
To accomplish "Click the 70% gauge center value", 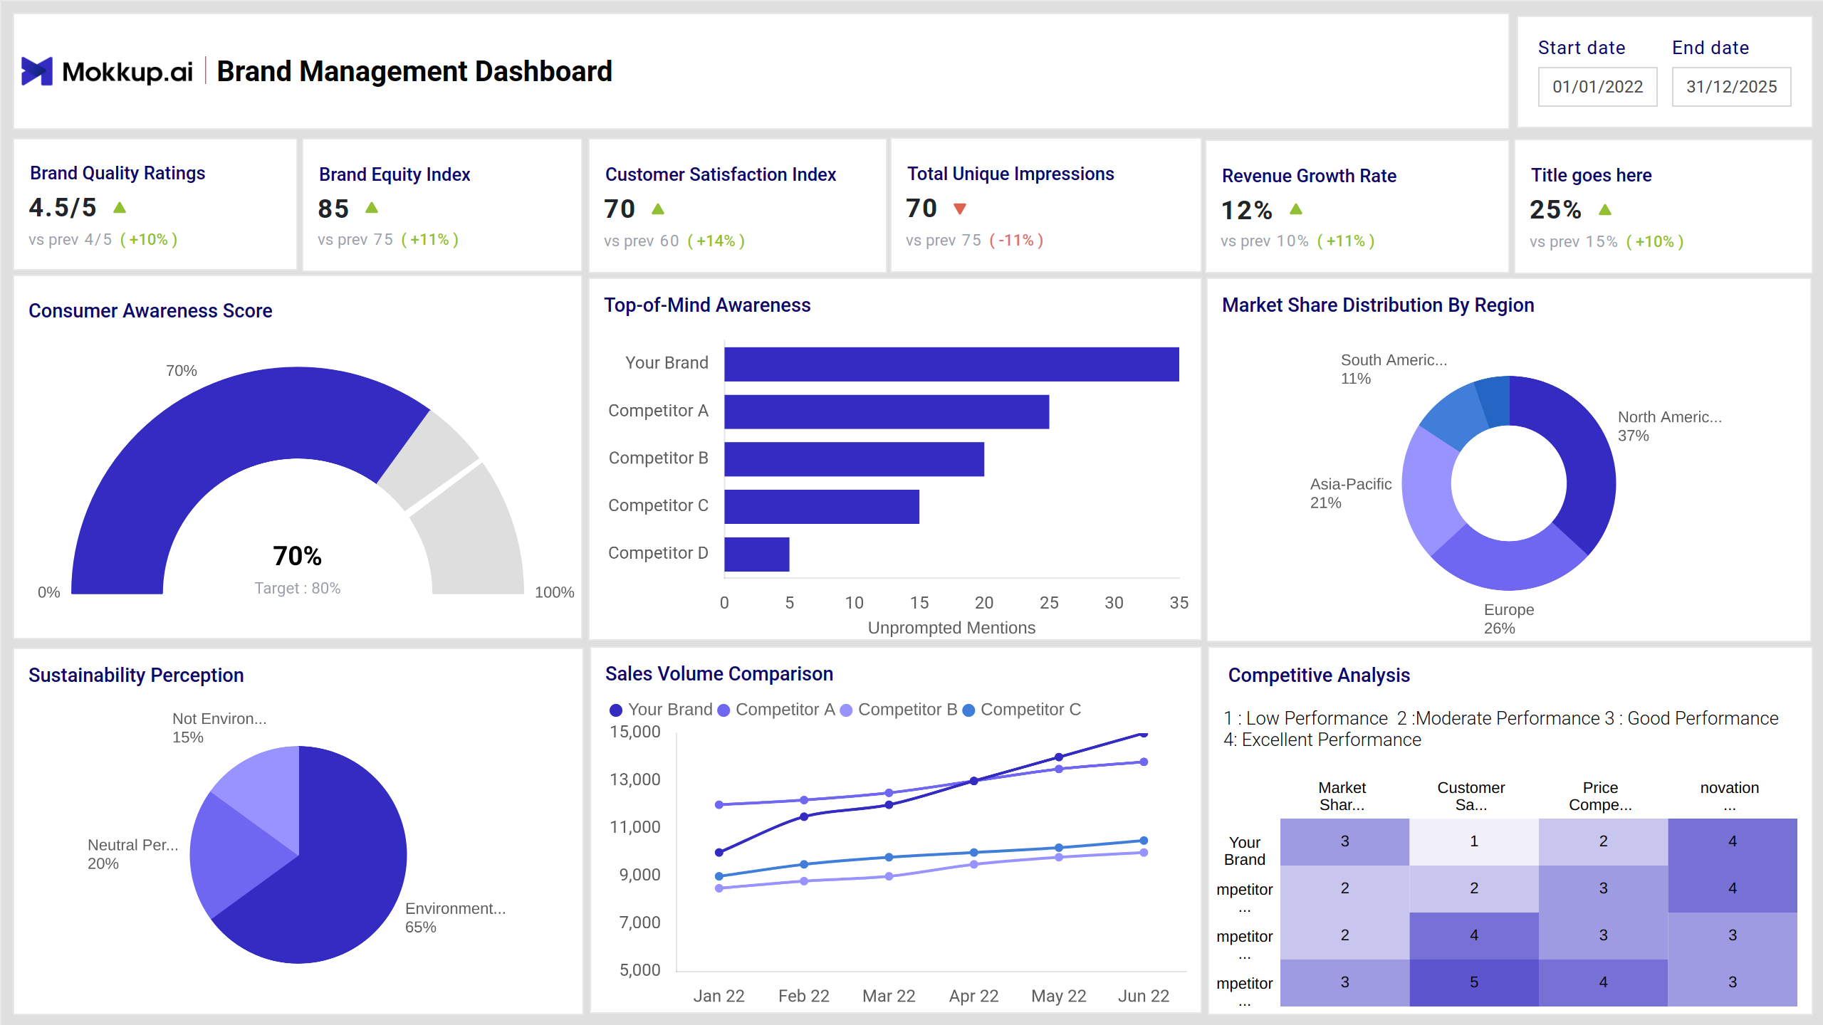I will 298,556.
